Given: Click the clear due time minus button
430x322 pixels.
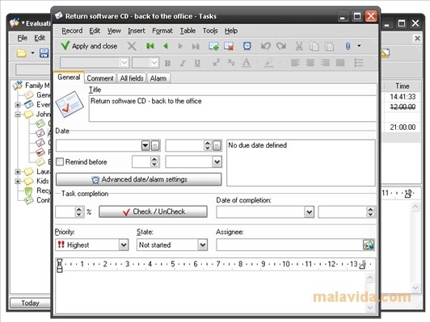Looking at the screenshot, I should (x=217, y=145).
